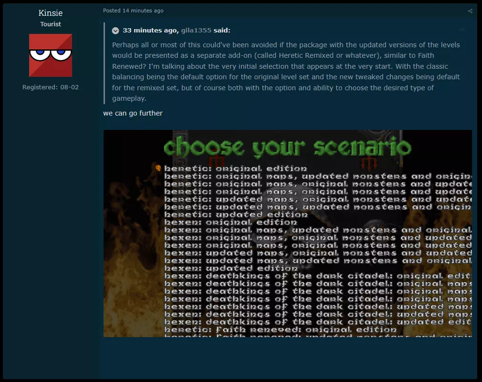The image size is (482, 382).
Task: Collapse the quoted post with the chevron
Action: point(115,31)
